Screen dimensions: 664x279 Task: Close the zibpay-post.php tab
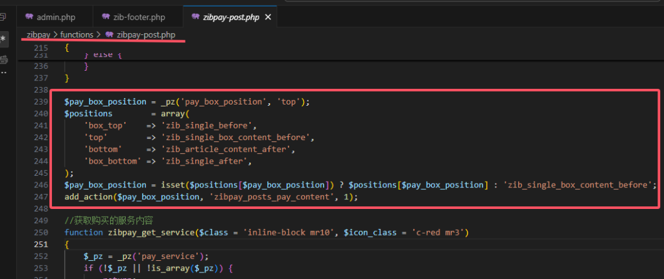tap(268, 17)
